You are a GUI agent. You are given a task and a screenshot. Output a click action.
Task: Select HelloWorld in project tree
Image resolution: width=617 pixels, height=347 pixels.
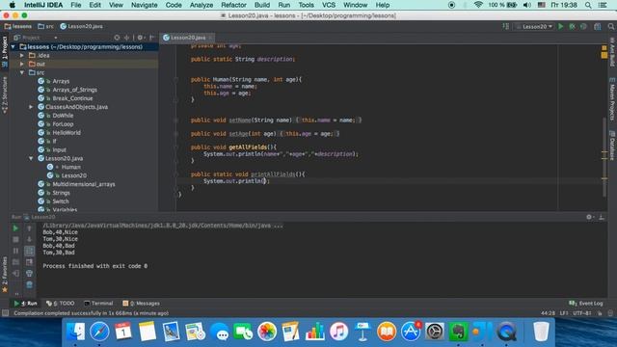67,133
